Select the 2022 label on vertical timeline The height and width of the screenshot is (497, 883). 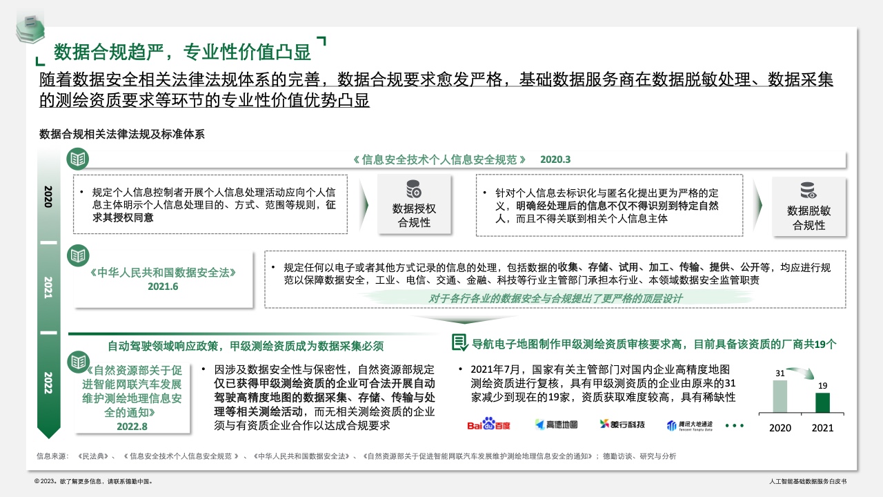point(48,382)
